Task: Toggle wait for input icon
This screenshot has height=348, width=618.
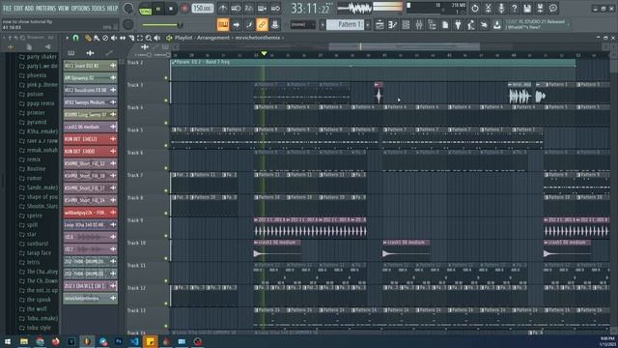Action: coord(236,9)
